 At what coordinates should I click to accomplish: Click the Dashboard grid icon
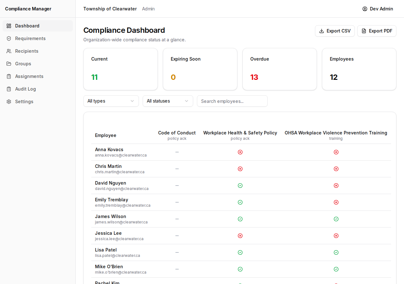pyautogui.click(x=9, y=26)
